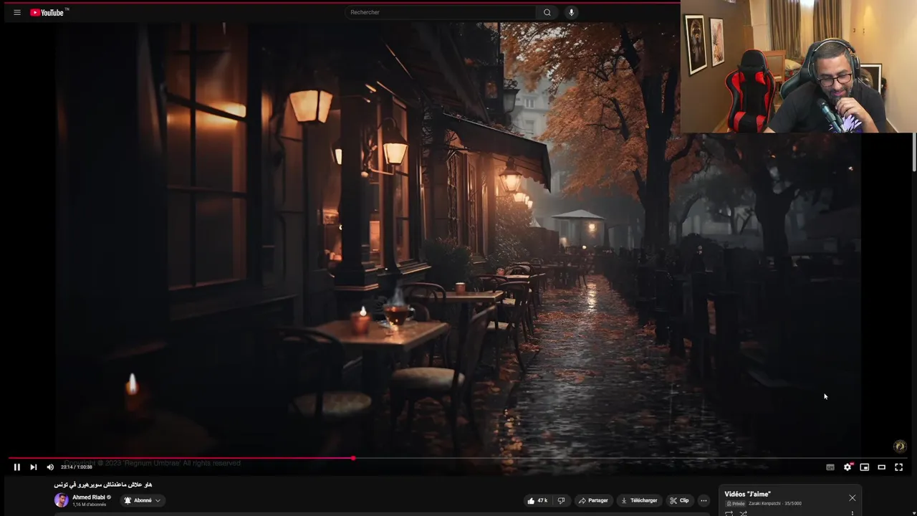Close the Vidéos "J'aime" playlist panel

[853, 498]
